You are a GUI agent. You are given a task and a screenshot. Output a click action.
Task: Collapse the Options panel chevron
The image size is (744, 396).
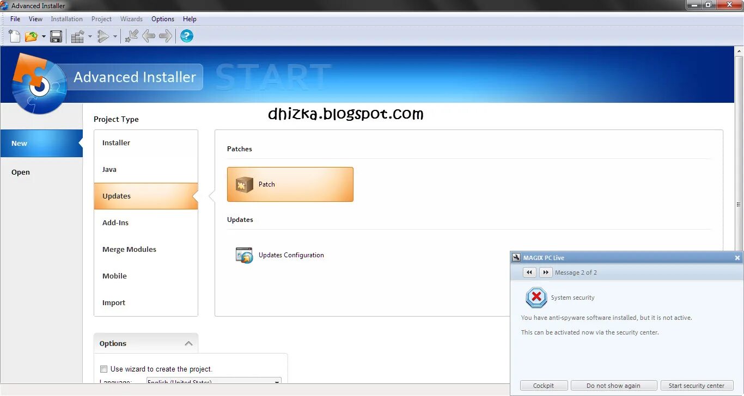tap(188, 344)
